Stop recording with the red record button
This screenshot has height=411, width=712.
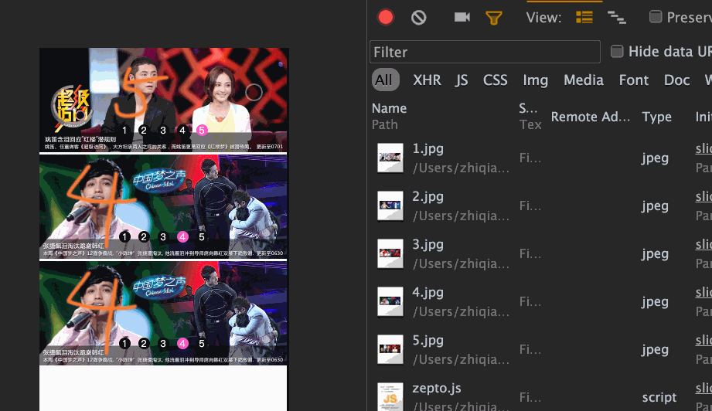pyautogui.click(x=386, y=17)
